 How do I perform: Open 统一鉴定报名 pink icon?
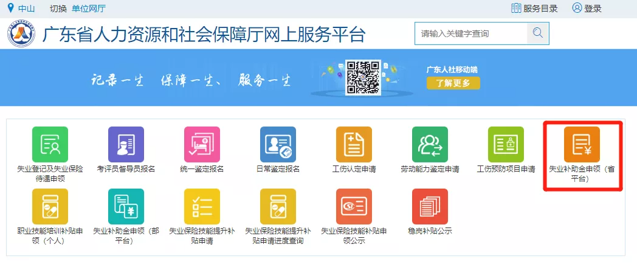(x=202, y=144)
